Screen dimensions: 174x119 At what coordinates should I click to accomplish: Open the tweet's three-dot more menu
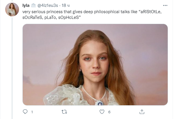click(165, 5)
